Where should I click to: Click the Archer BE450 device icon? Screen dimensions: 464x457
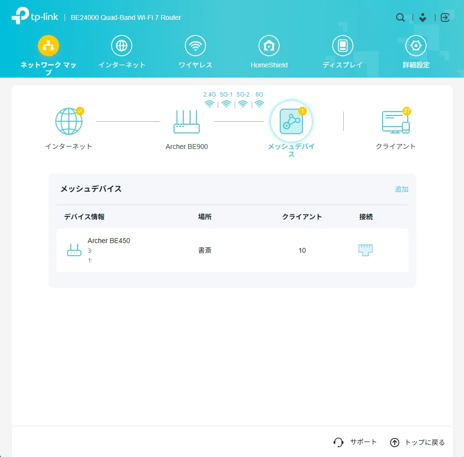point(74,250)
